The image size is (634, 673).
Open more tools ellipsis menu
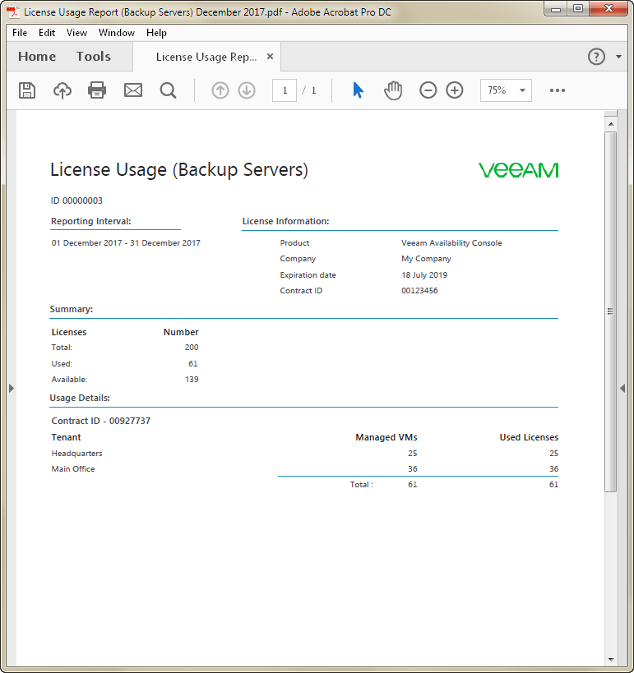[558, 90]
